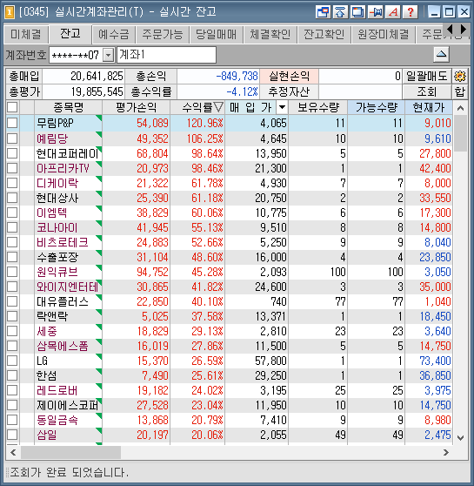474x486 pixels.
Task: Click the 보유수량 column header
Action: tap(318, 107)
